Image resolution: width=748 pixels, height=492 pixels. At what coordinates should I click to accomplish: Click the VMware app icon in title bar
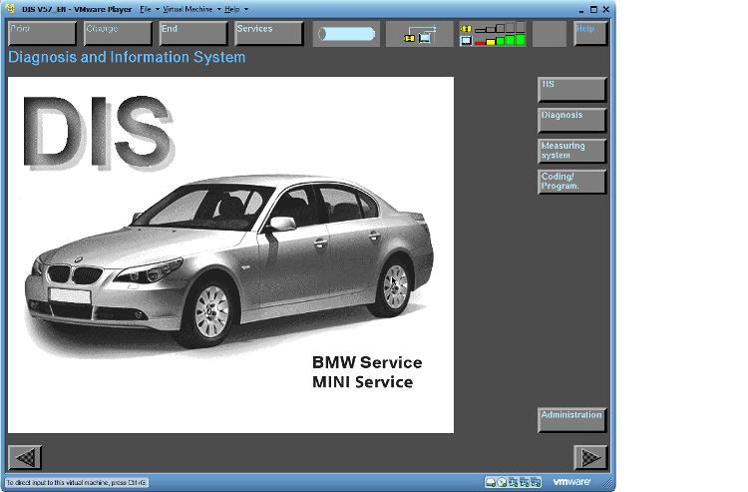pyautogui.click(x=11, y=9)
